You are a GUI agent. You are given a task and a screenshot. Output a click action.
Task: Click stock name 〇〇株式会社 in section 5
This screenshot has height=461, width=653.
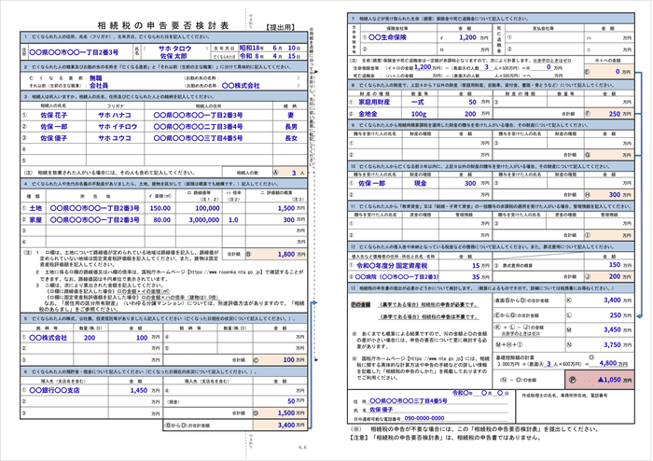[48, 338]
